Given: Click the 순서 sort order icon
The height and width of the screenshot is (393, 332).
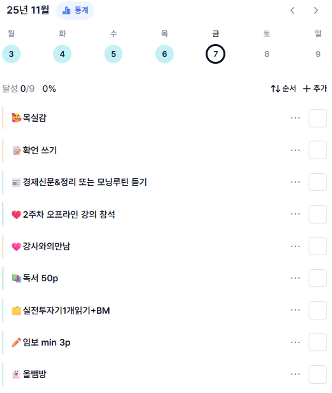Looking at the screenshot, I should (x=275, y=89).
